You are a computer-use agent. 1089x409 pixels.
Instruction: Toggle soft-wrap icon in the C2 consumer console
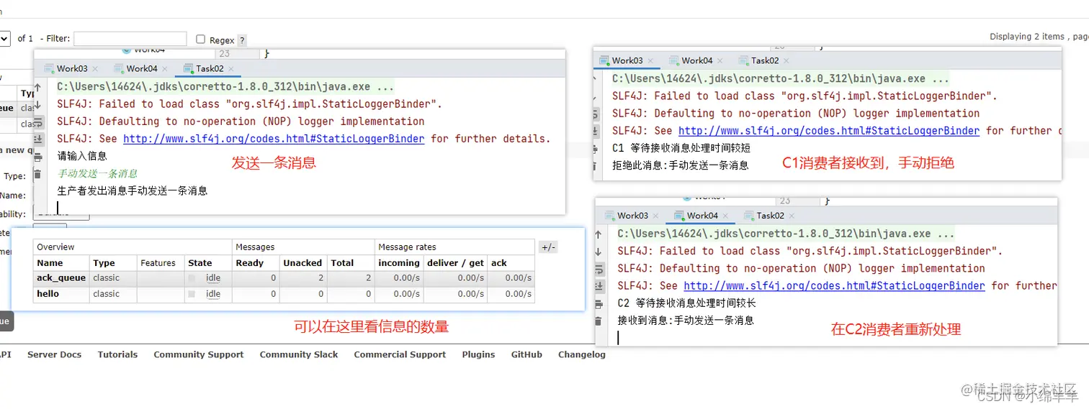click(599, 269)
